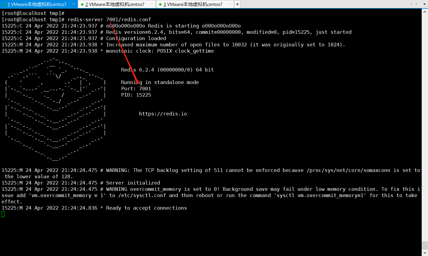
Task: Click "Redis 6.2.4 (00000000/0) 64 bit" text
Action: (167, 70)
